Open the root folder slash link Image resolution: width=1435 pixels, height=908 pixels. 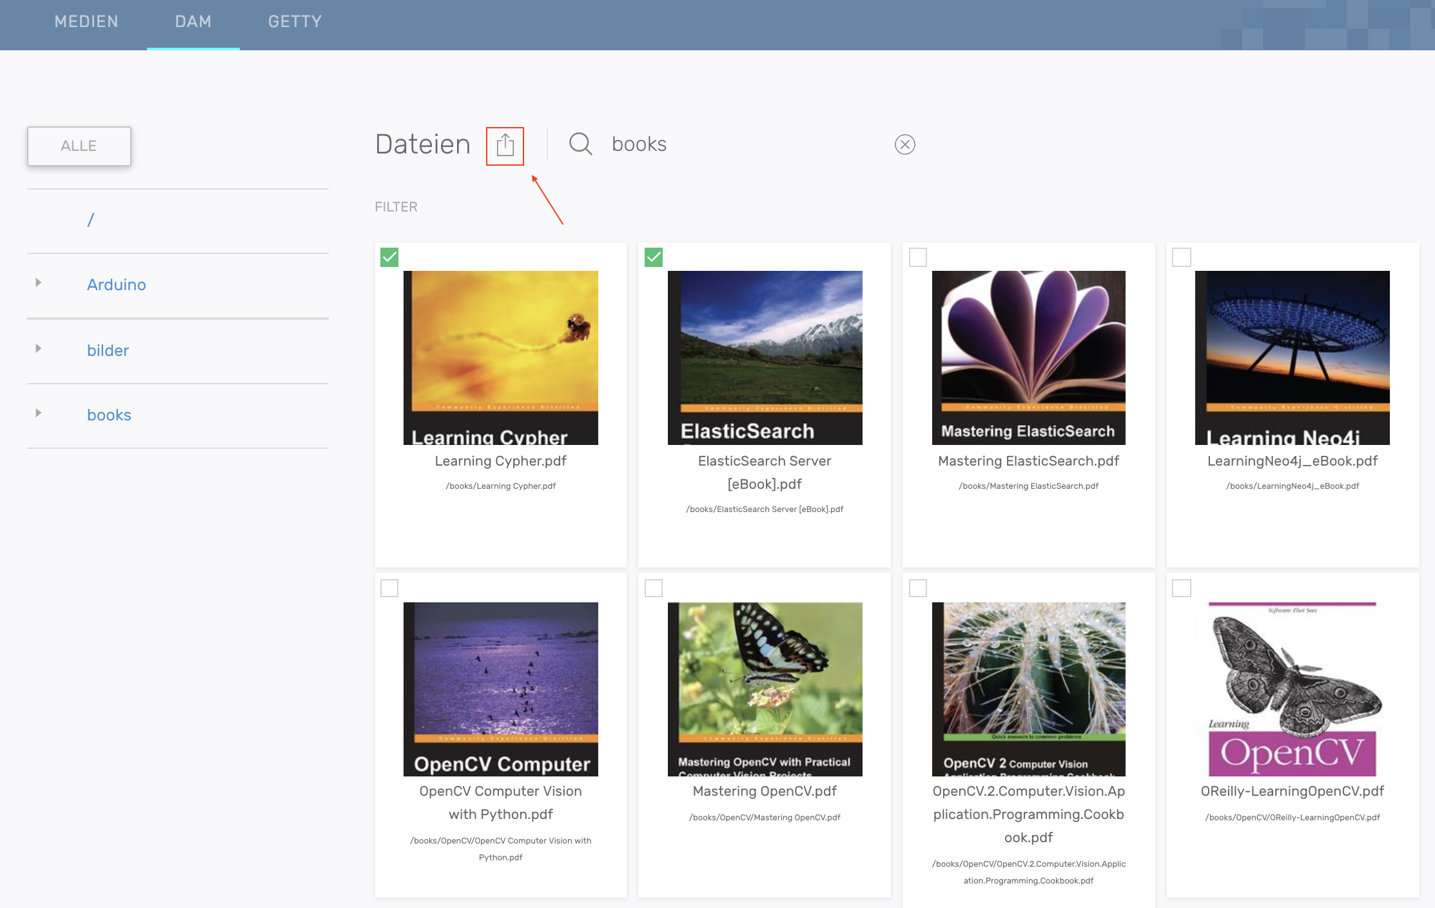coord(91,220)
